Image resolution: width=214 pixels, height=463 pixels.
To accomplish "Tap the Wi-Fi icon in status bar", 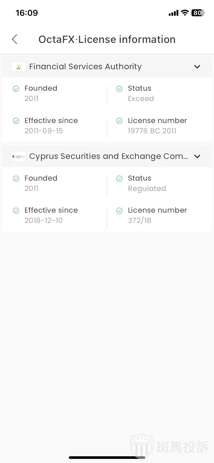I will pos(185,13).
